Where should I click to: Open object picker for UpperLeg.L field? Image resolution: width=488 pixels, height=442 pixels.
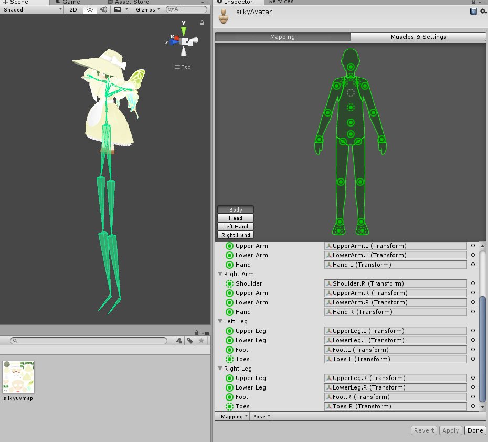(473, 331)
